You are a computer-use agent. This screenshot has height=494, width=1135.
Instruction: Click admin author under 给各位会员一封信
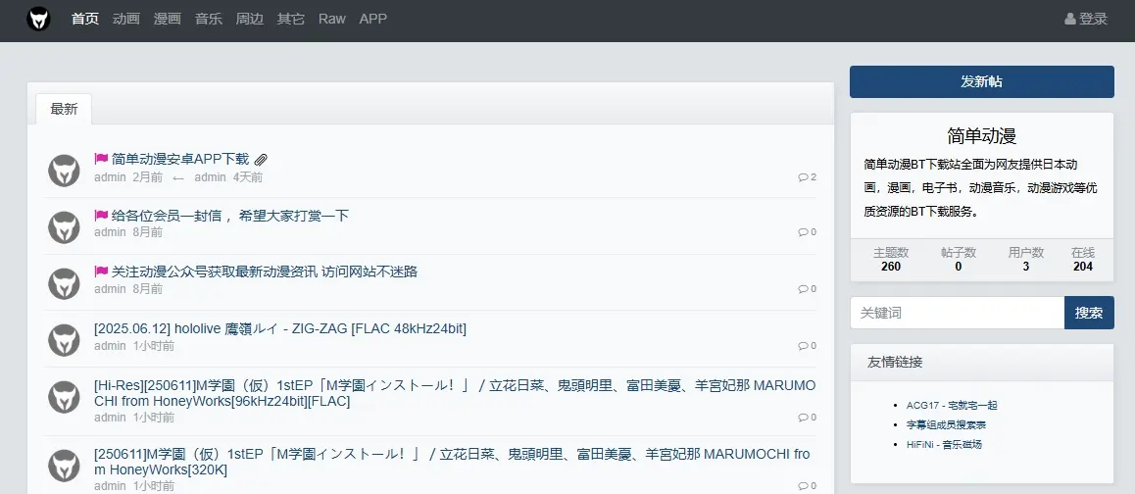click(x=110, y=232)
